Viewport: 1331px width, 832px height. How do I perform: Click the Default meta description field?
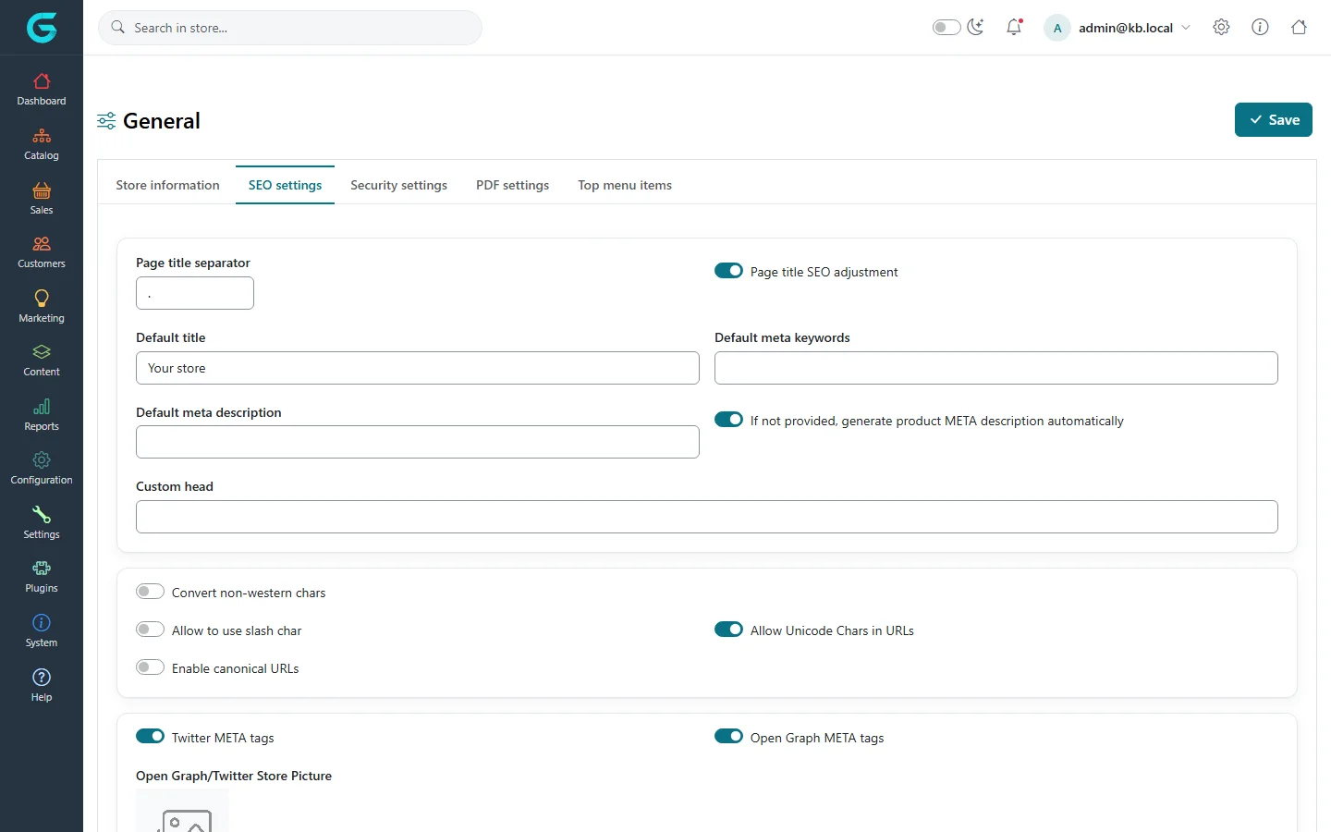point(418,442)
